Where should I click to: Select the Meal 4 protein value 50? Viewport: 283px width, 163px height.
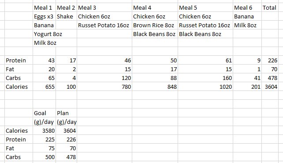pos(155,60)
